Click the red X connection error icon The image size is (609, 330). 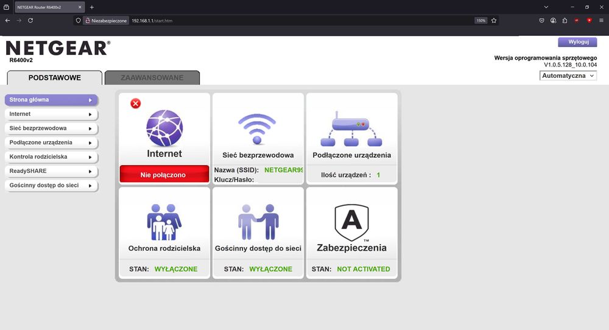point(136,104)
